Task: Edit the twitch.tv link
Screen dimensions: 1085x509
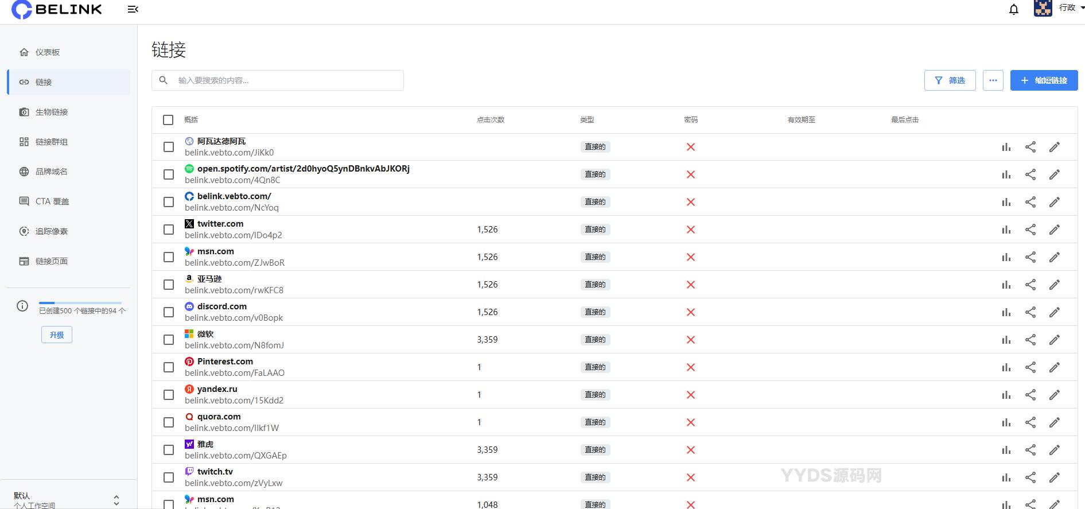Action: (1054, 477)
